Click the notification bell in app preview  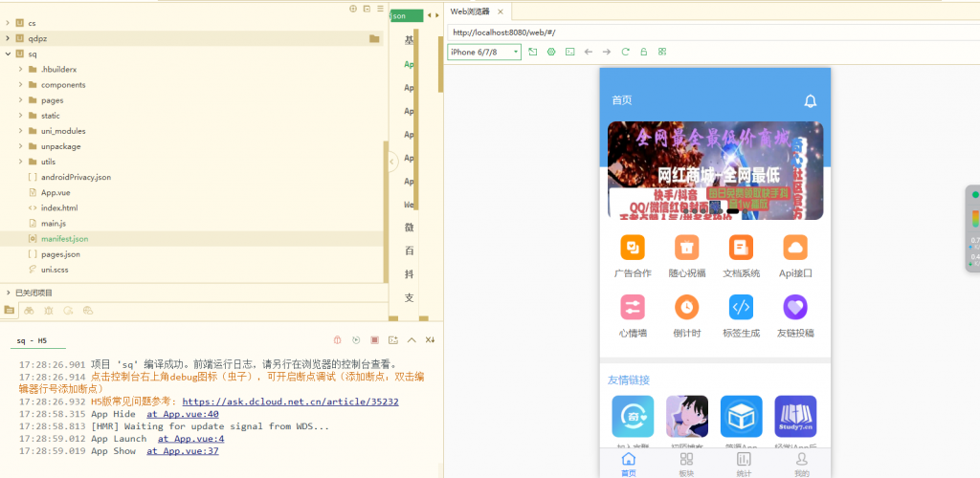(811, 100)
